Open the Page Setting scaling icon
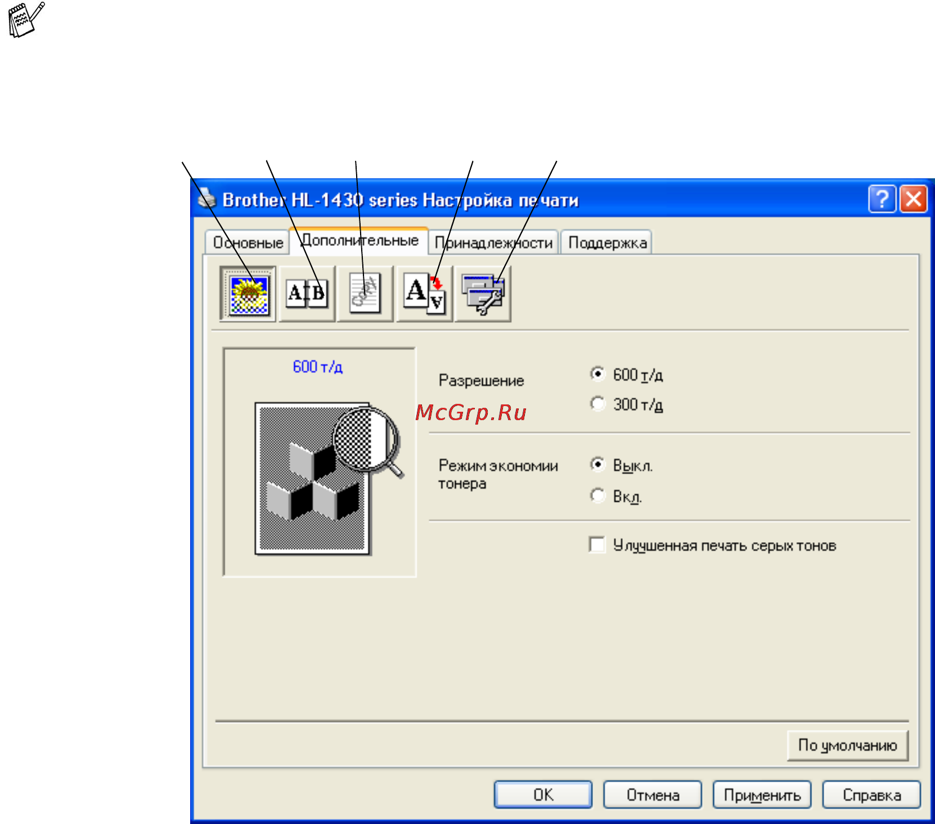The width and height of the screenshot is (935, 824). [424, 294]
